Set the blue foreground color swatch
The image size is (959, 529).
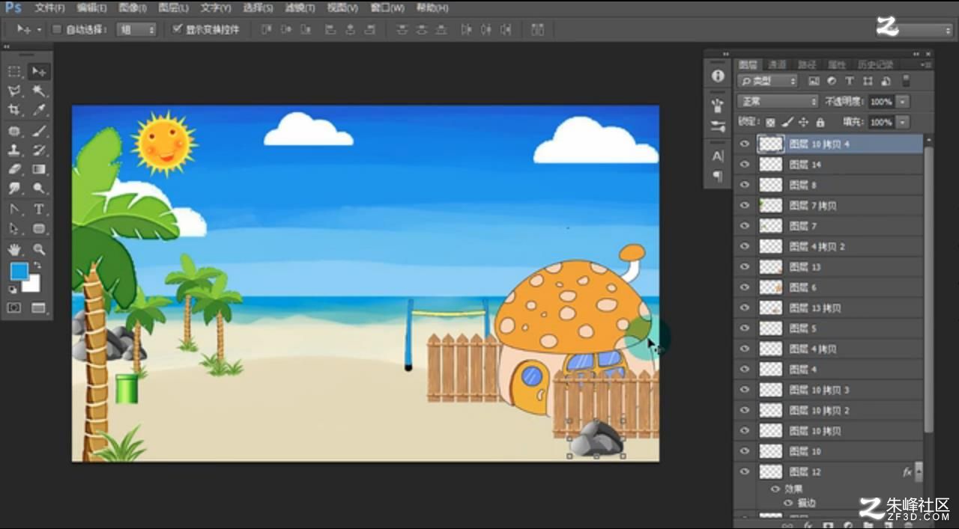pos(18,271)
